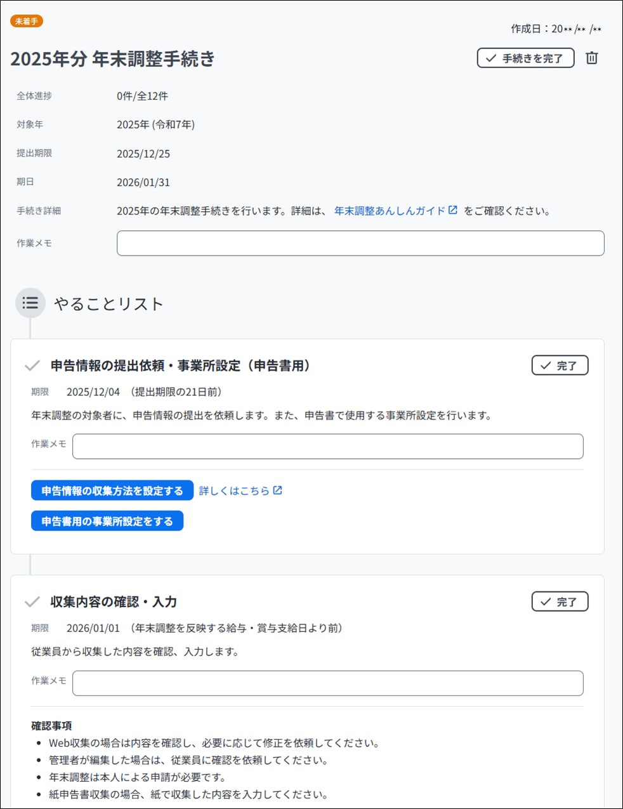Click the orange 未着手 status badge

(27, 21)
